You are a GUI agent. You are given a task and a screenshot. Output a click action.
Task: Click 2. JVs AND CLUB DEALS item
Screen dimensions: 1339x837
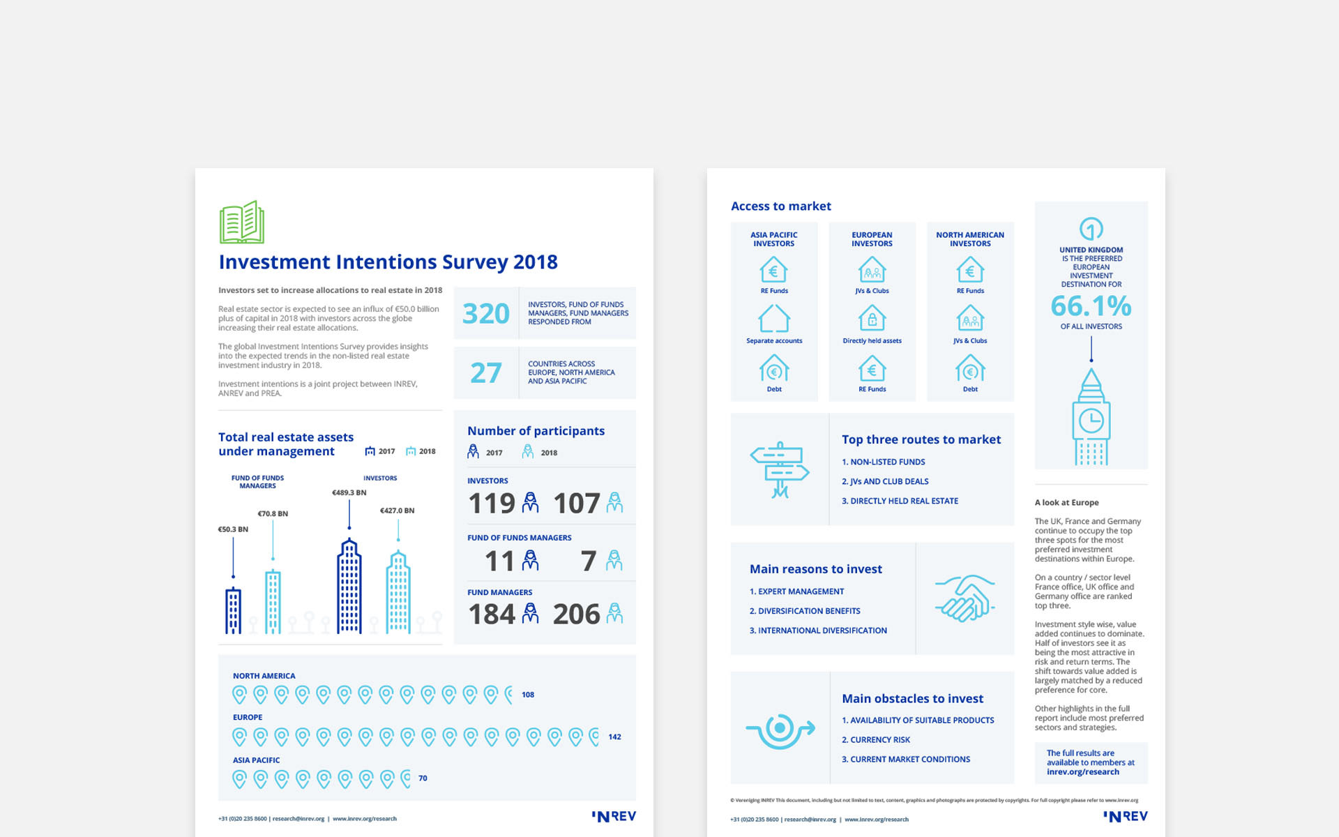885,481
